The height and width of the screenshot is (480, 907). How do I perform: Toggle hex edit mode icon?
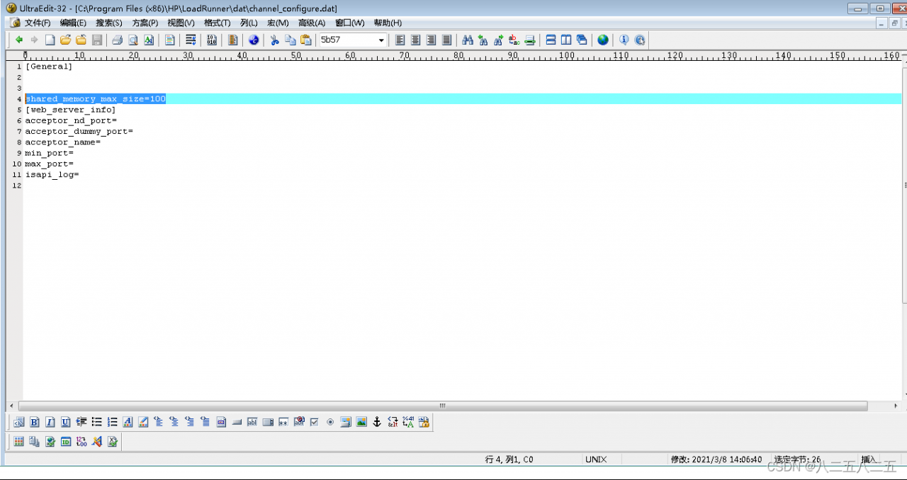[211, 40]
